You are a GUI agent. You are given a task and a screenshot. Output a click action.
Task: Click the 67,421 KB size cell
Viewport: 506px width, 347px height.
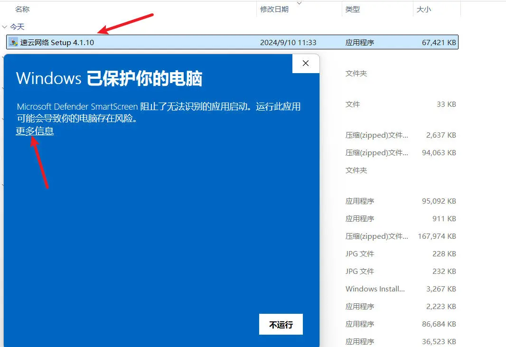[439, 42]
